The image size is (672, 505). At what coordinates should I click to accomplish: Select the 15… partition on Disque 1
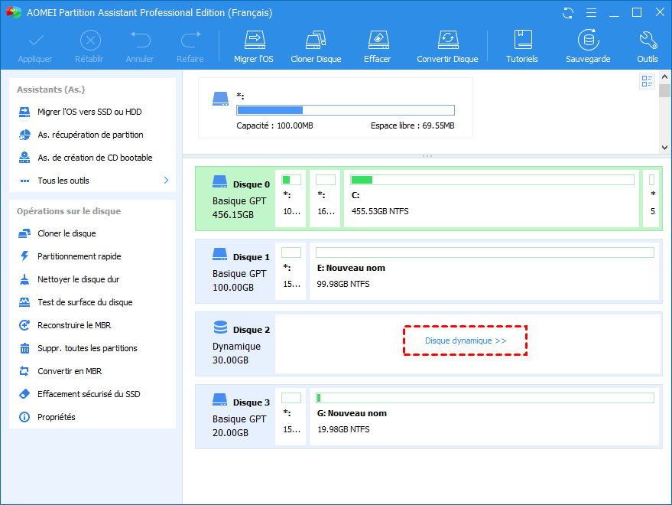(291, 272)
